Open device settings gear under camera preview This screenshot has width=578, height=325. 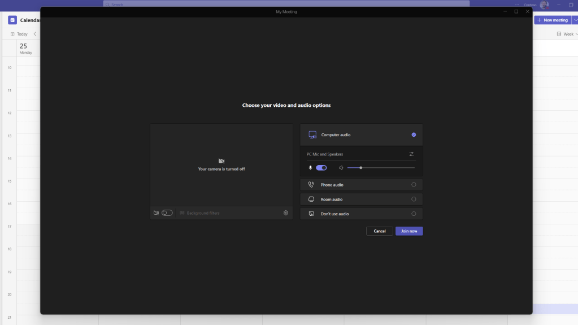point(286,213)
